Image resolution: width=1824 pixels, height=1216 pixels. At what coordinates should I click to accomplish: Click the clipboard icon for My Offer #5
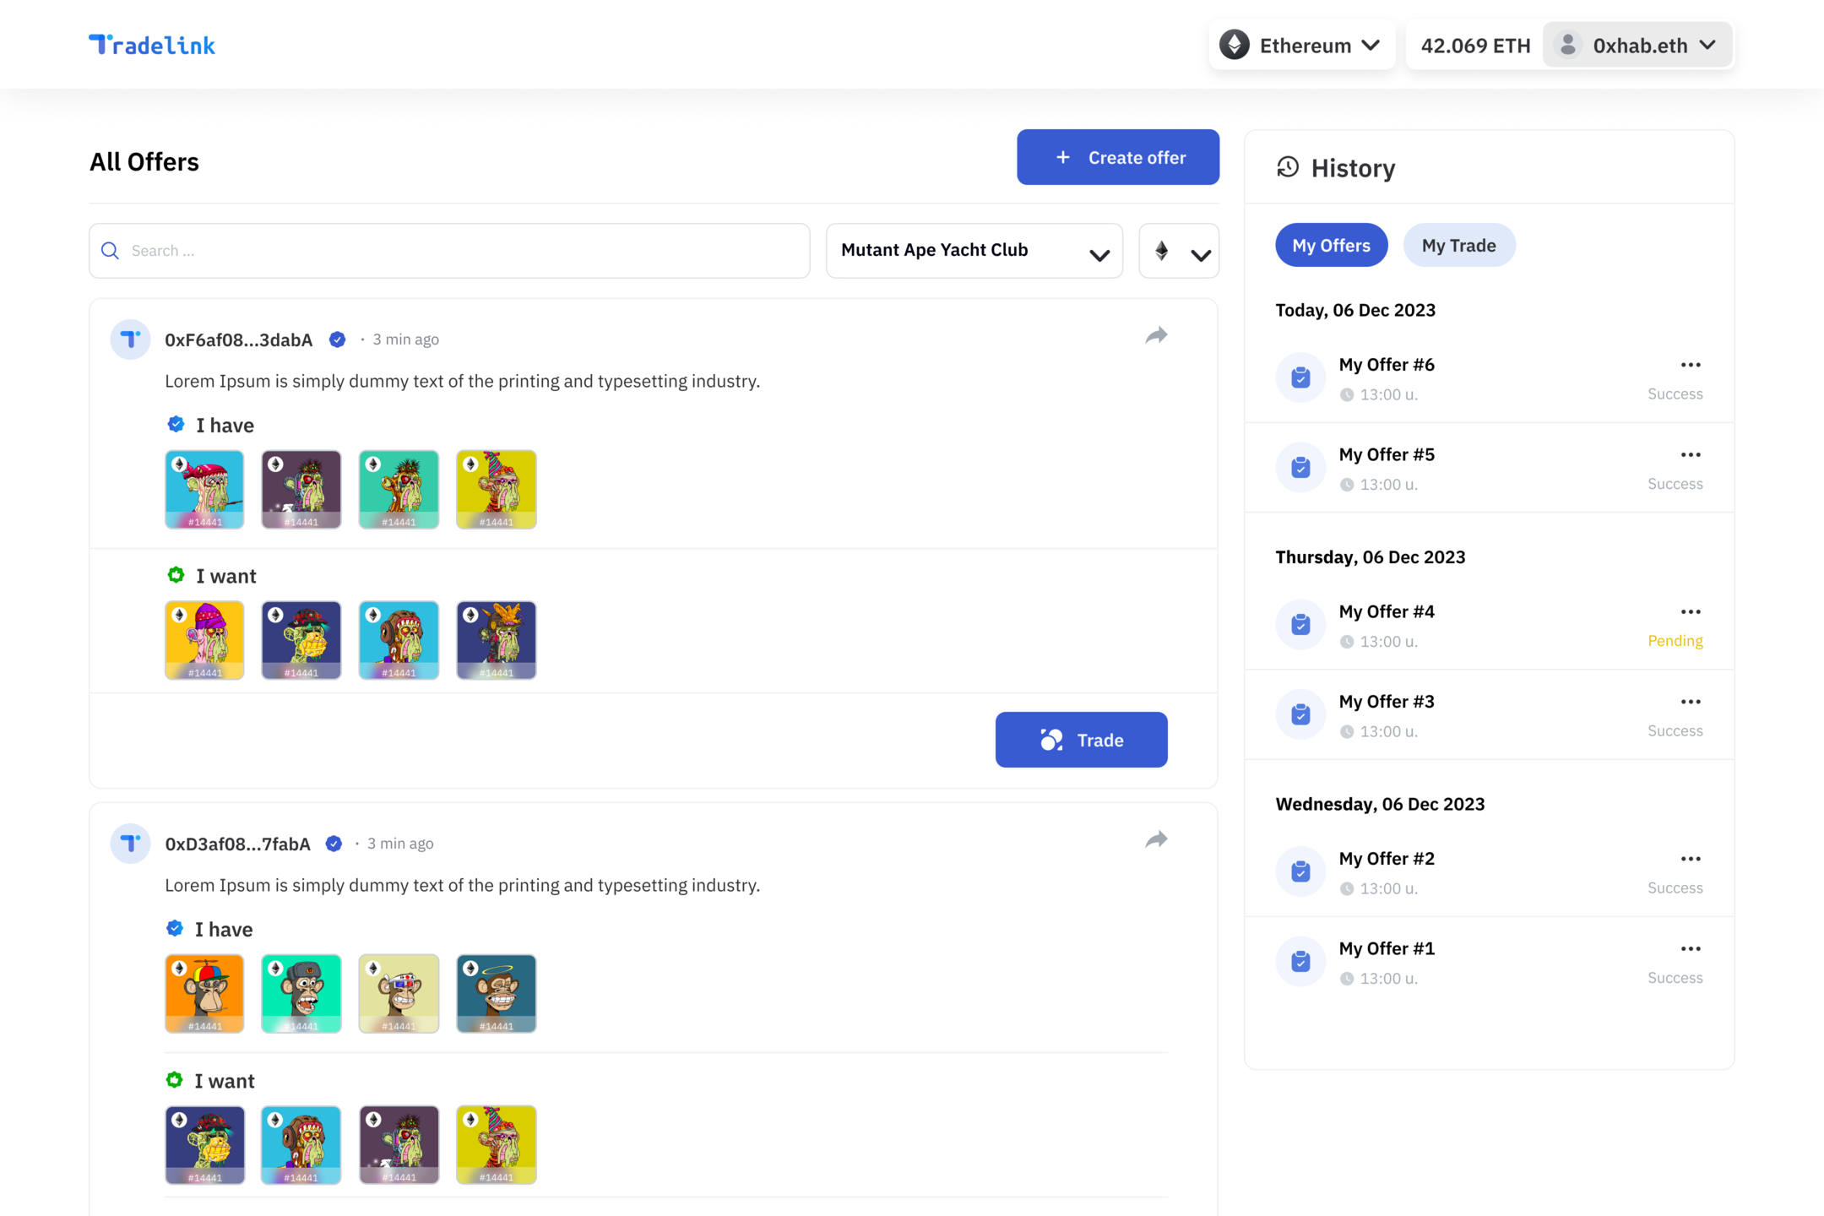tap(1300, 467)
